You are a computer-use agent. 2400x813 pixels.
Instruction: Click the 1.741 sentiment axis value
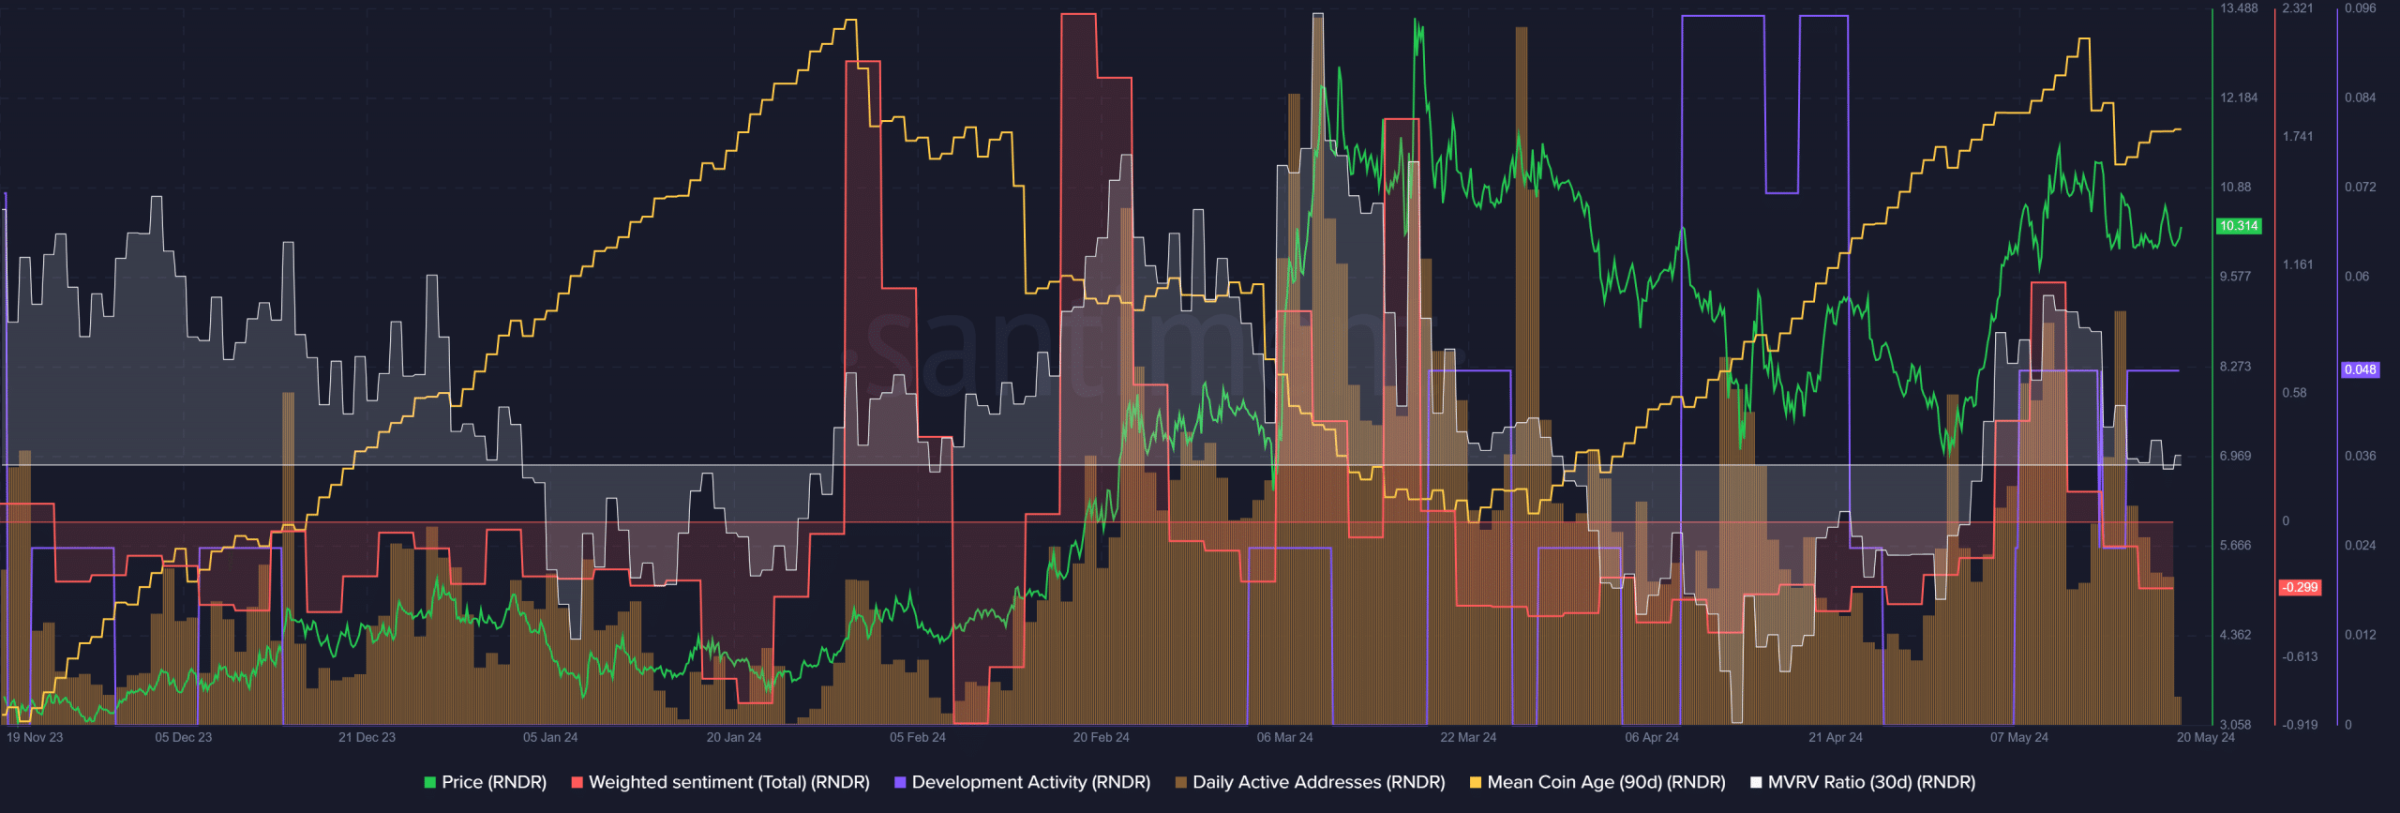tap(2298, 137)
